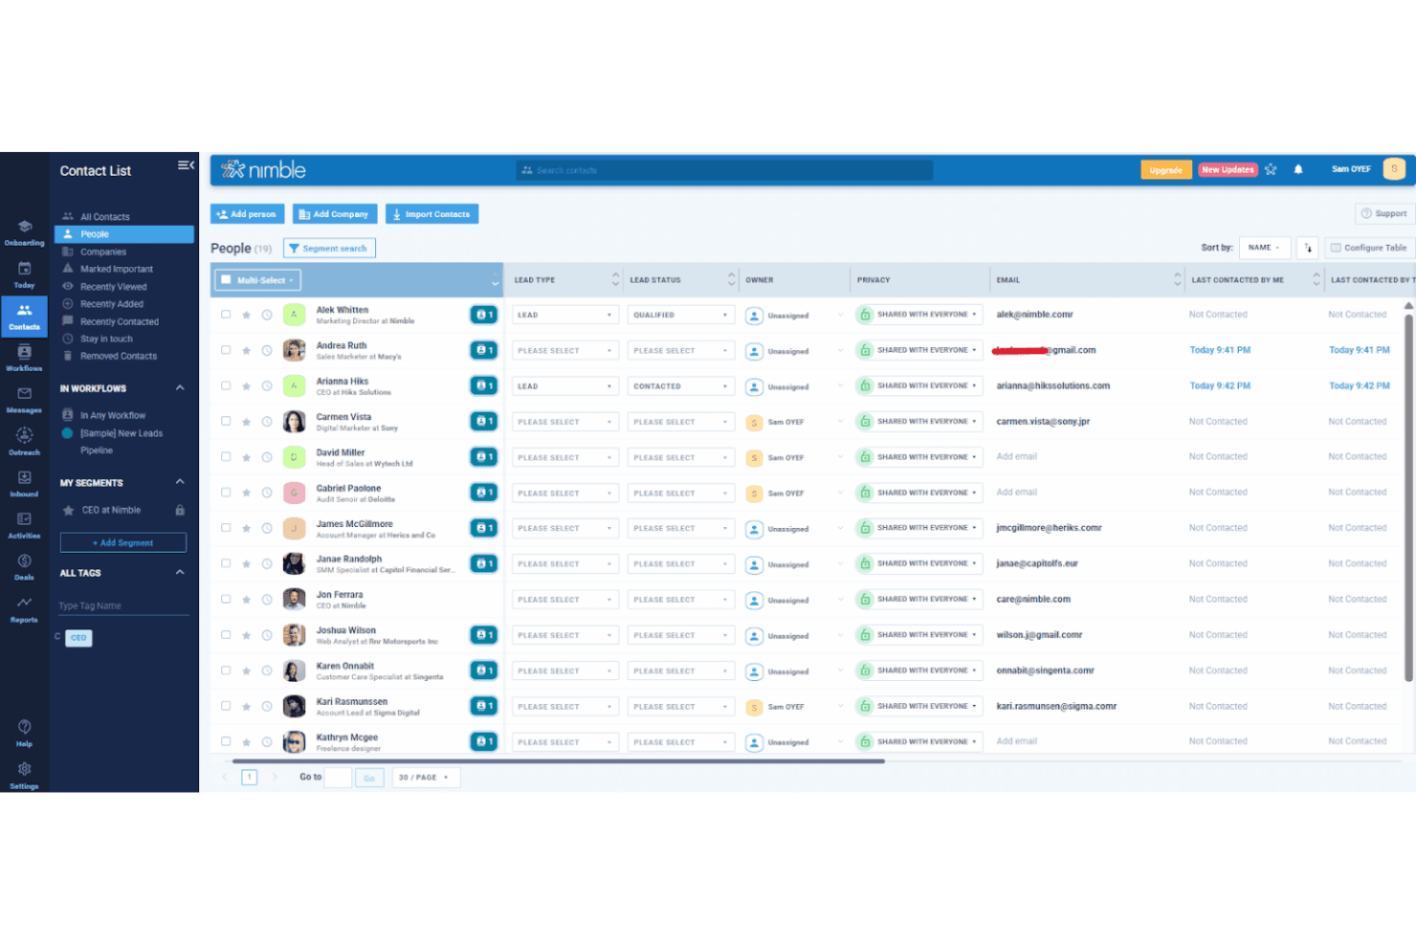
Task: Open the Outreach sidebar icon
Action: [x=25, y=442]
